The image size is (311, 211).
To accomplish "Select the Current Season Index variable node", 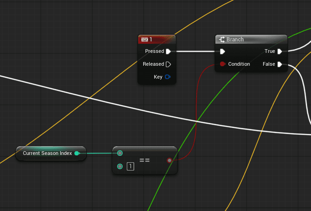I will (51, 153).
